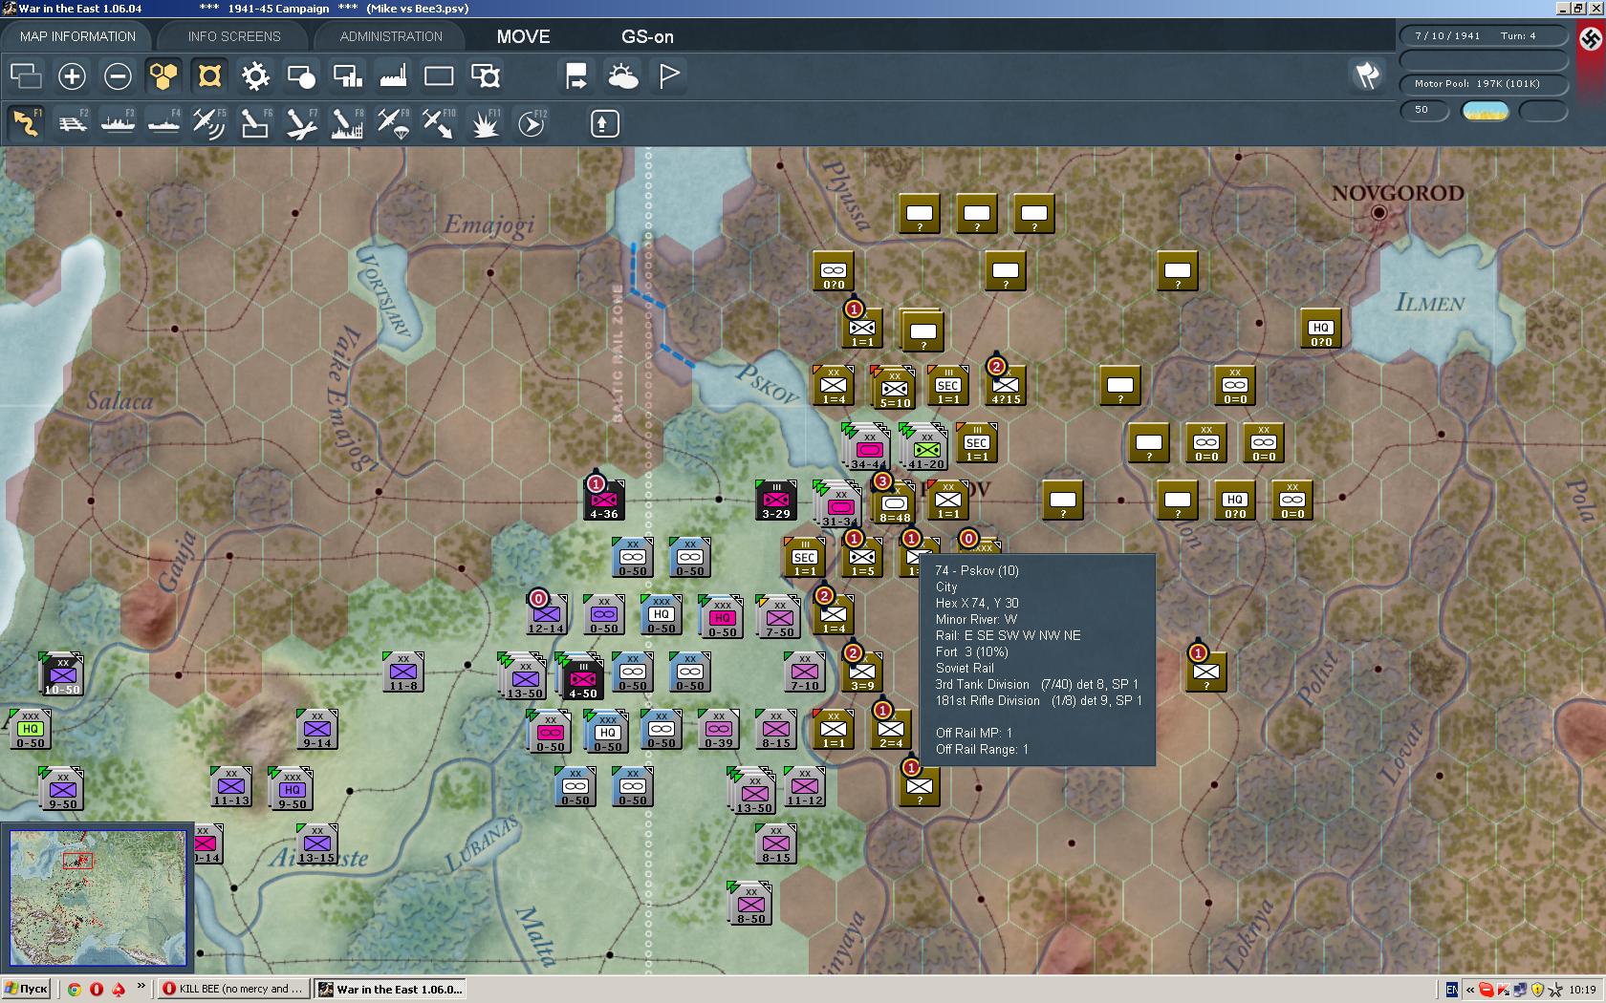
Task: Expand hidden system tray icons
Action: (1469, 990)
